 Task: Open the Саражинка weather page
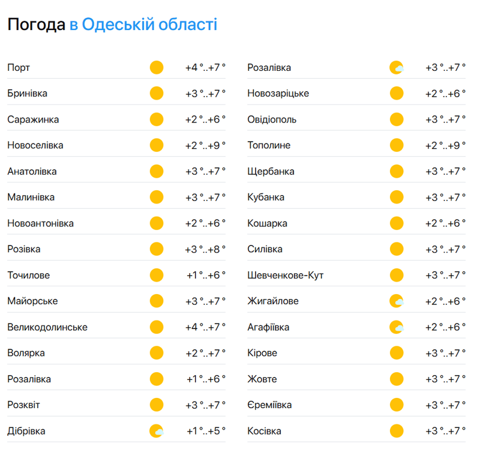click(34, 119)
